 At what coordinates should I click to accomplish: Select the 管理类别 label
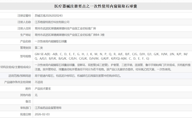click(25, 48)
